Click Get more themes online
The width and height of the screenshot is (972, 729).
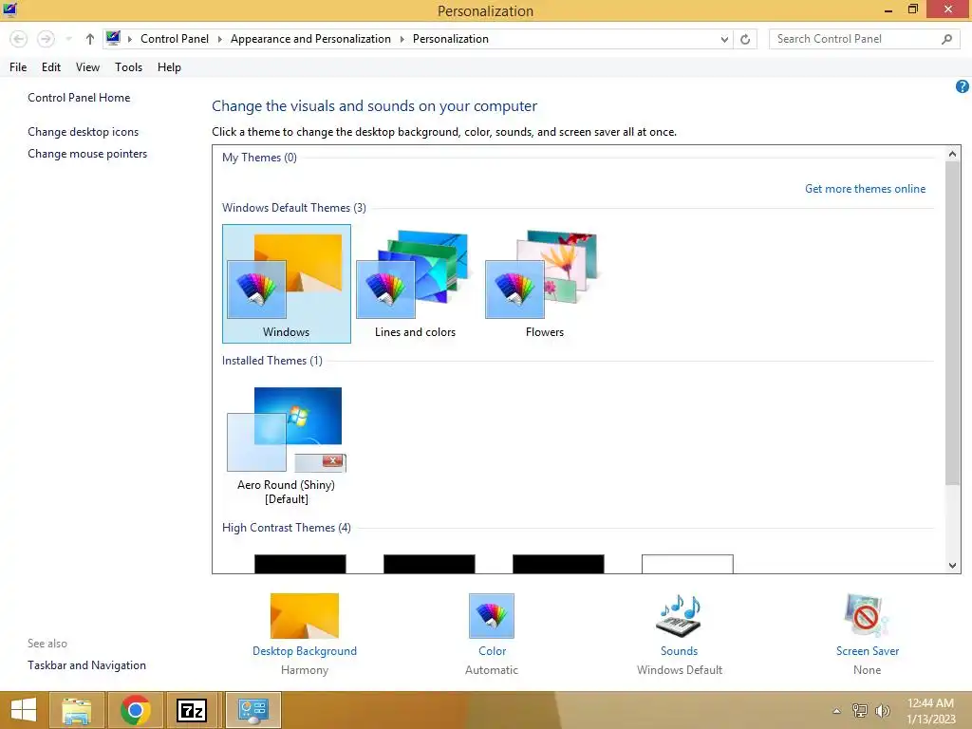coord(865,189)
